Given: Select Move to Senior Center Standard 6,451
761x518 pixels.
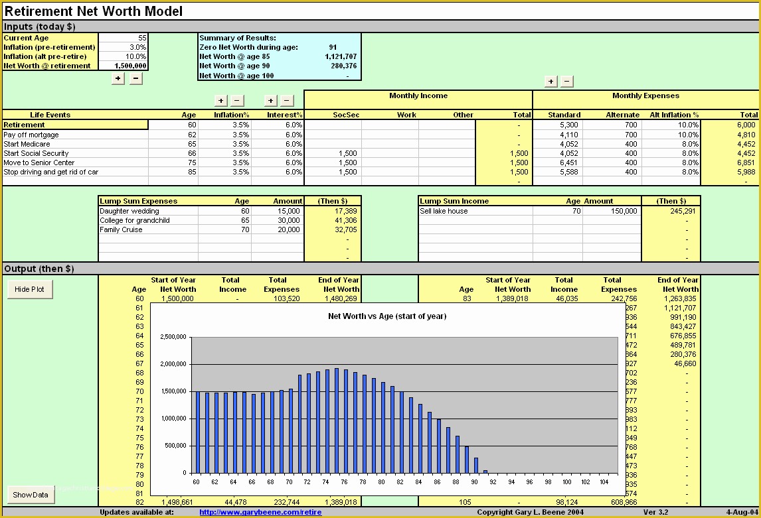Looking at the screenshot, I should (x=558, y=162).
